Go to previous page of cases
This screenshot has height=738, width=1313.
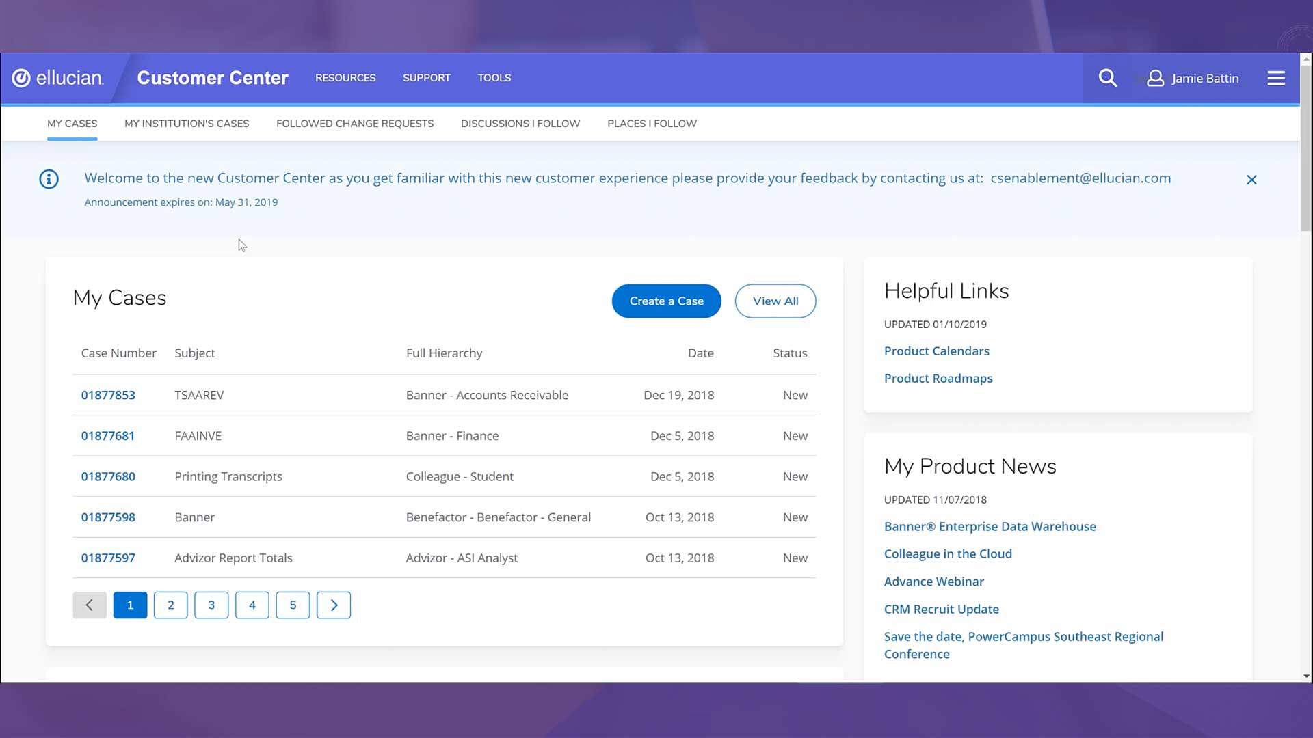pyautogui.click(x=90, y=605)
